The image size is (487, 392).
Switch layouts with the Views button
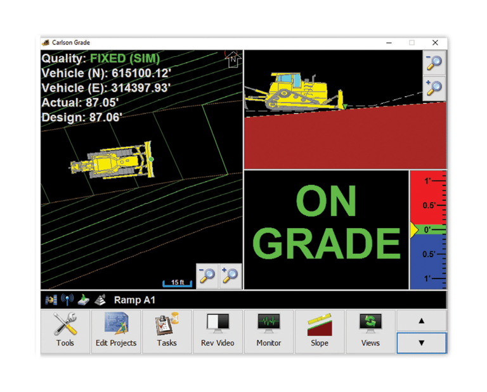pyautogui.click(x=370, y=331)
